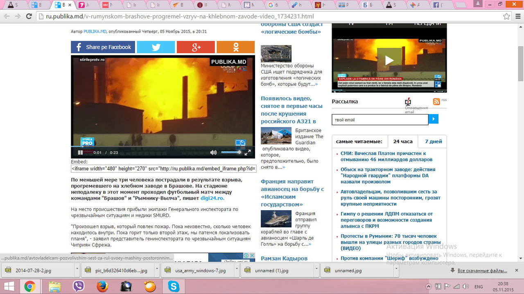
Task: Expand options for unnamed (1).jpg download
Action: pos(316,270)
